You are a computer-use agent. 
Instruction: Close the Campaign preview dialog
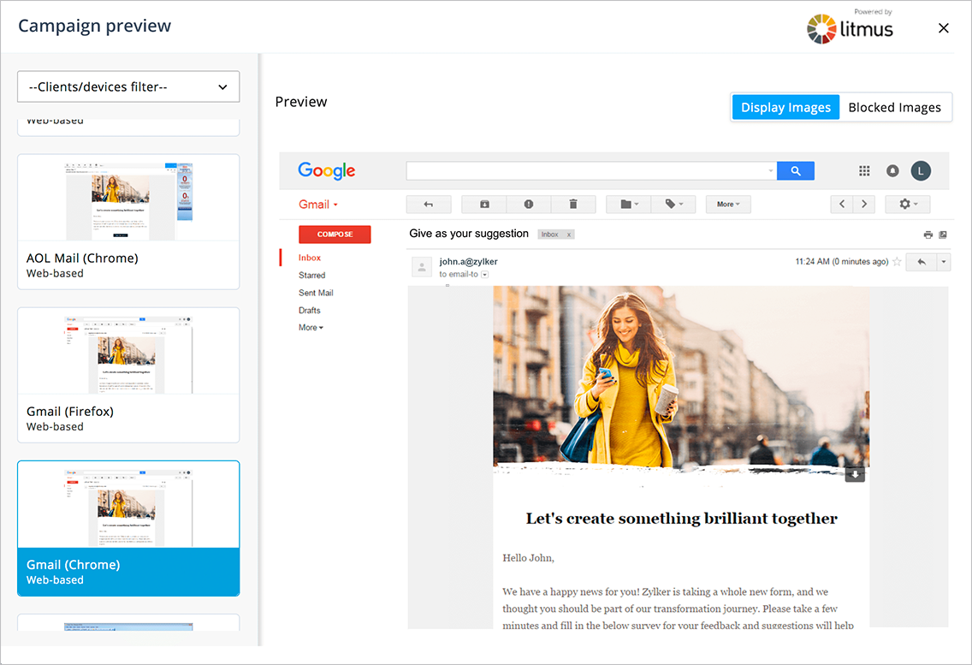944,28
